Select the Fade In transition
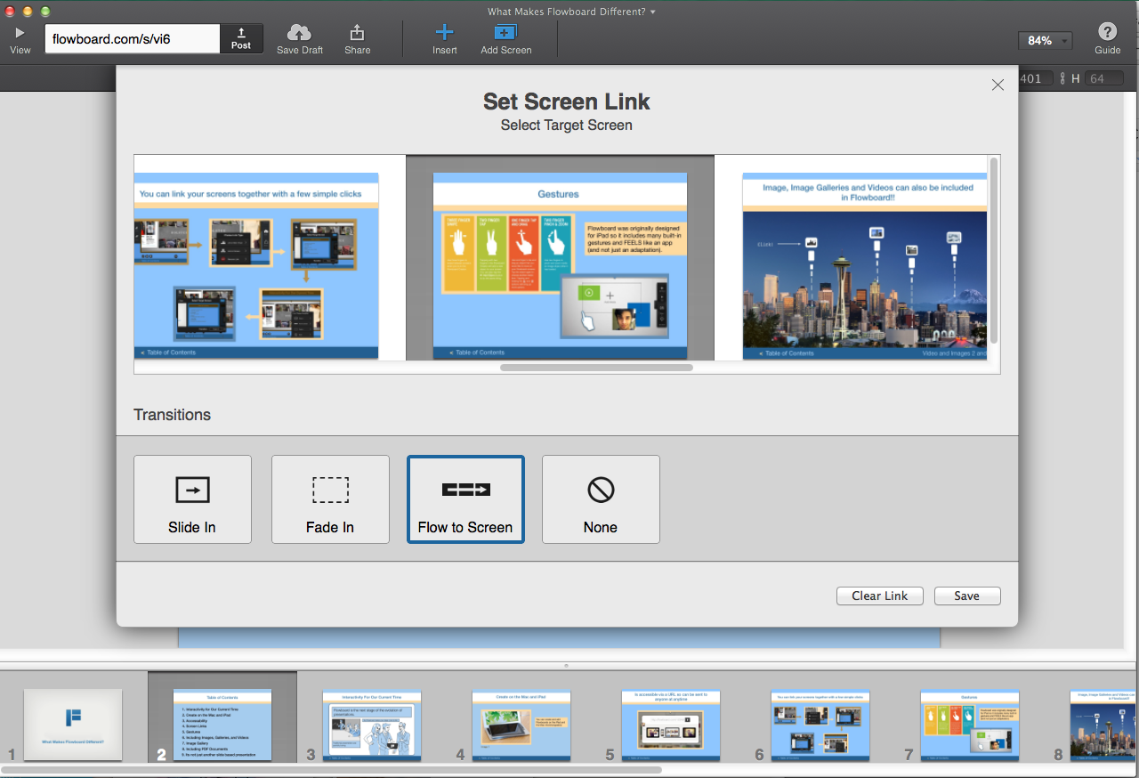The image size is (1139, 778). coord(330,499)
